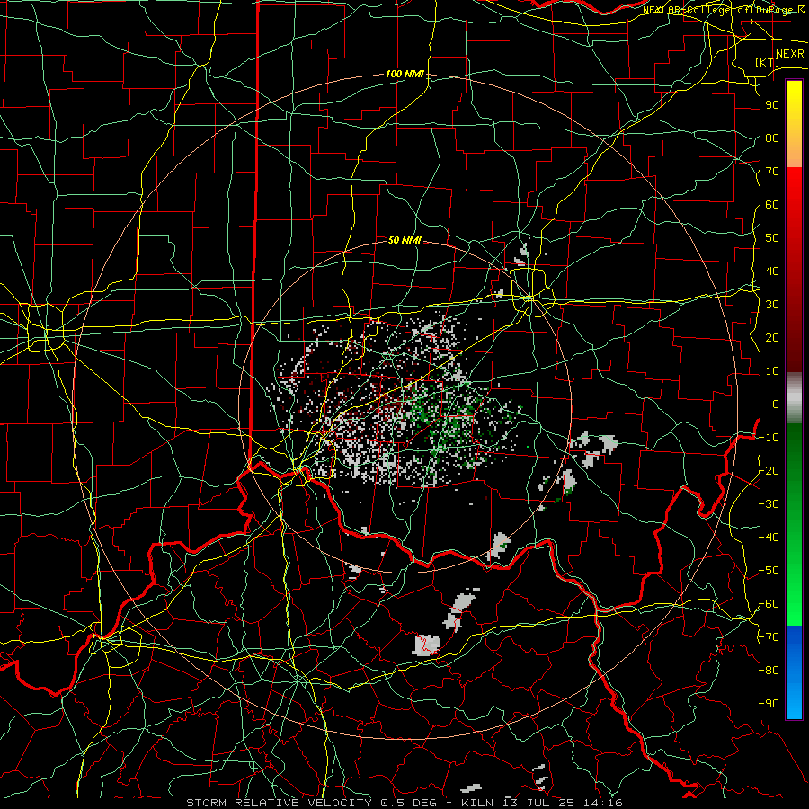Image resolution: width=809 pixels, height=809 pixels.
Task: Pick the gray zero-velocity segment of the color bar
Action: 794,398
